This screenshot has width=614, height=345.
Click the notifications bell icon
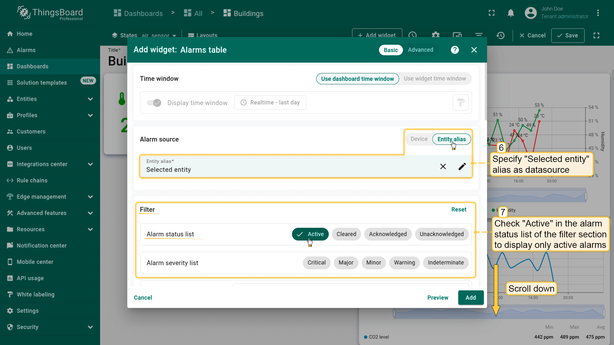[511, 13]
